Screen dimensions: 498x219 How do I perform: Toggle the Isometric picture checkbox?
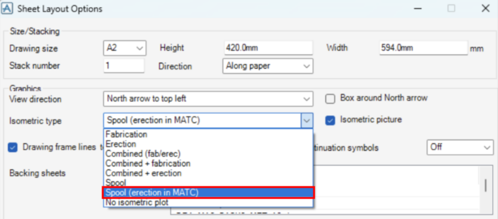(x=331, y=120)
